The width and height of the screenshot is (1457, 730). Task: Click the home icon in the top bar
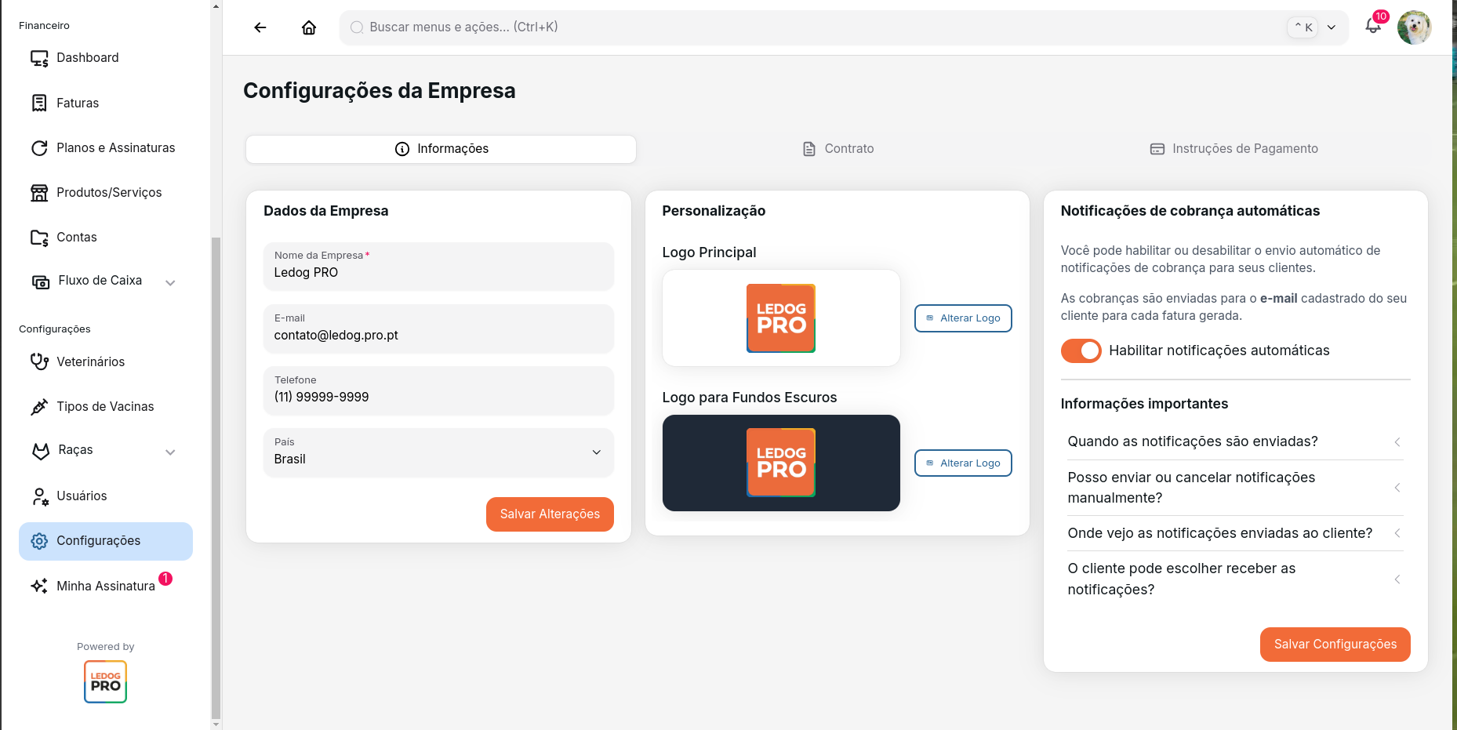coord(308,27)
